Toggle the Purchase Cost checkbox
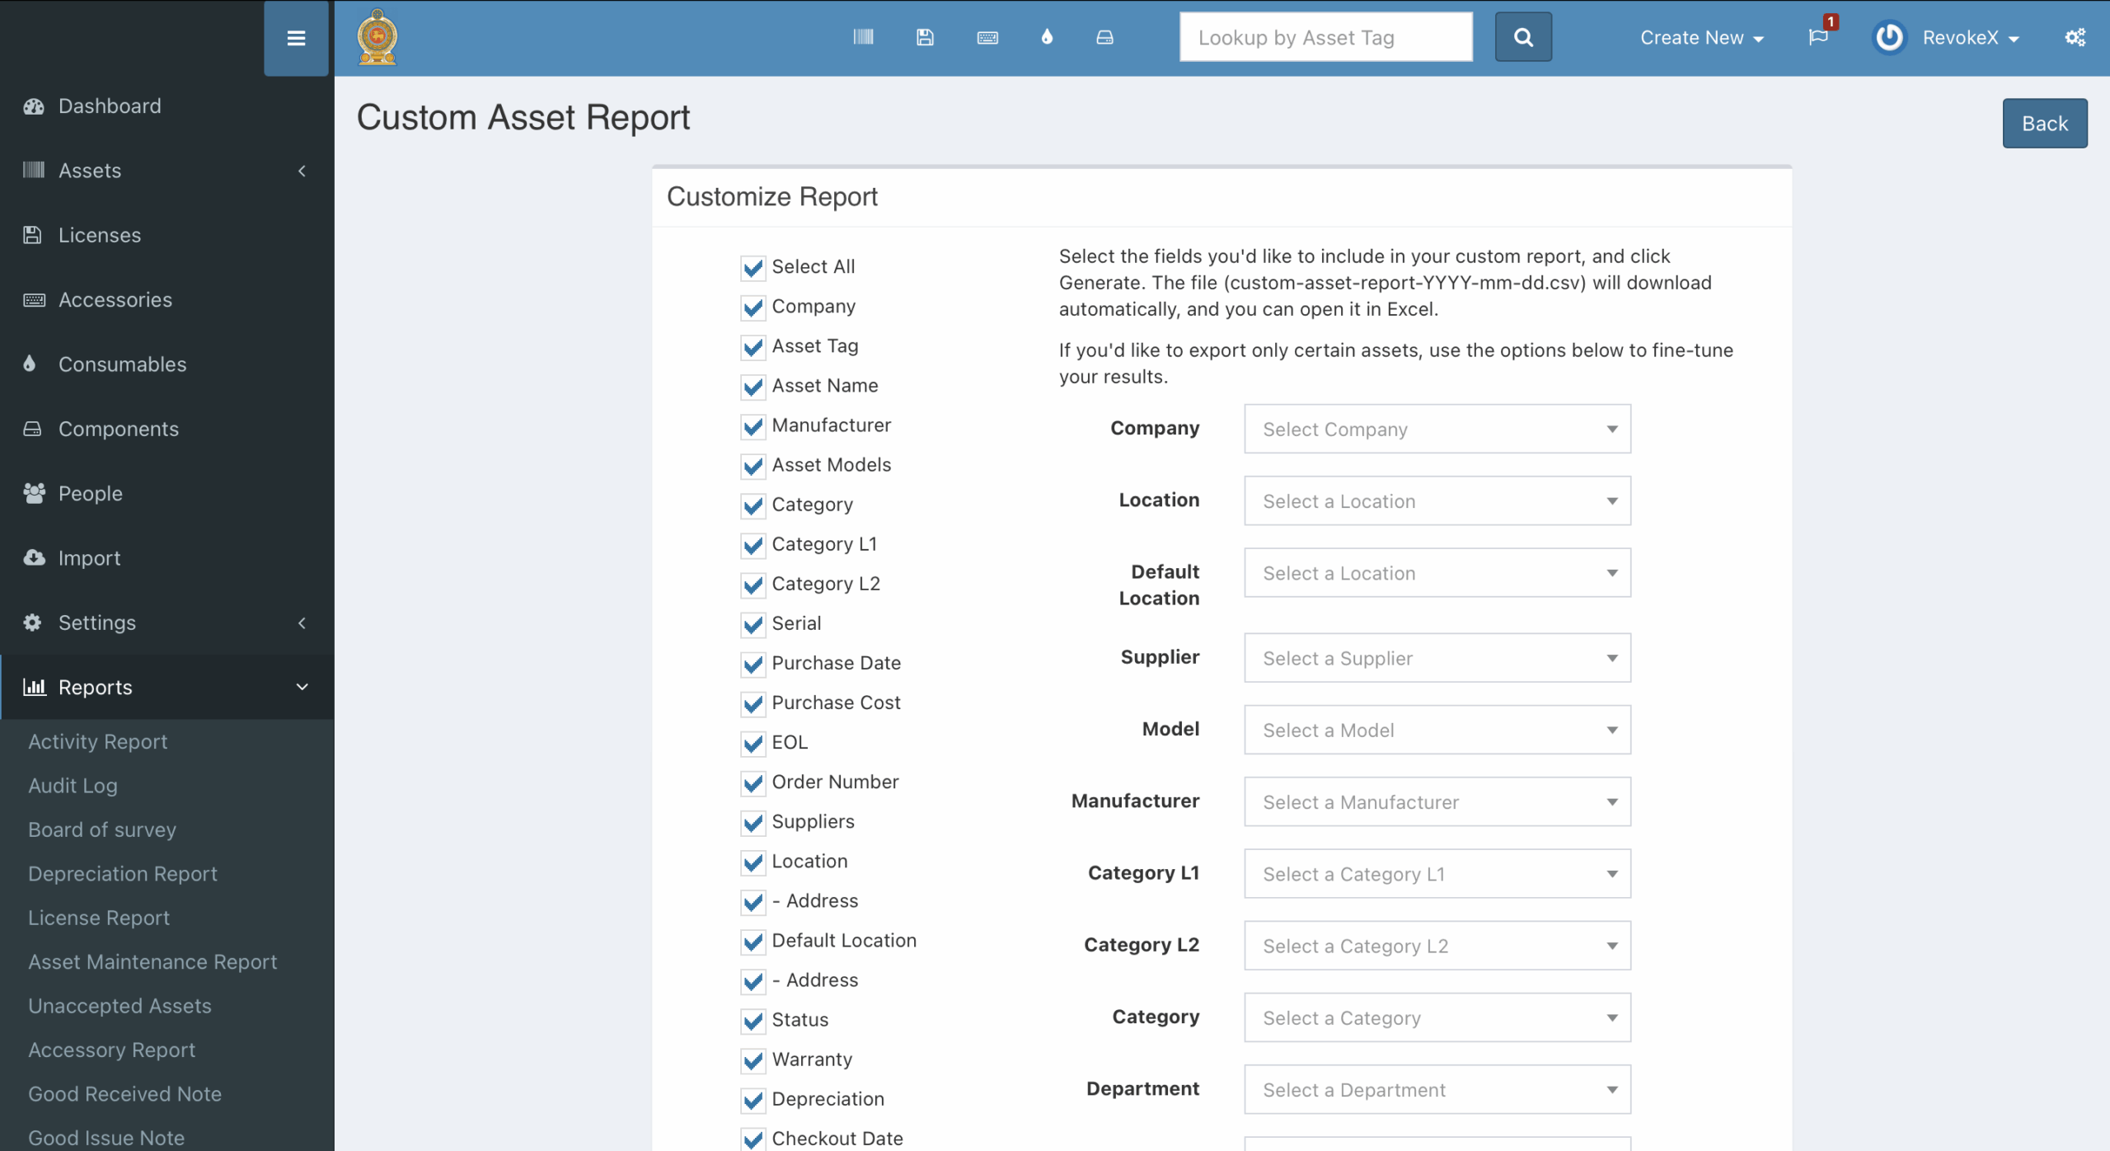2110x1151 pixels. [753, 703]
